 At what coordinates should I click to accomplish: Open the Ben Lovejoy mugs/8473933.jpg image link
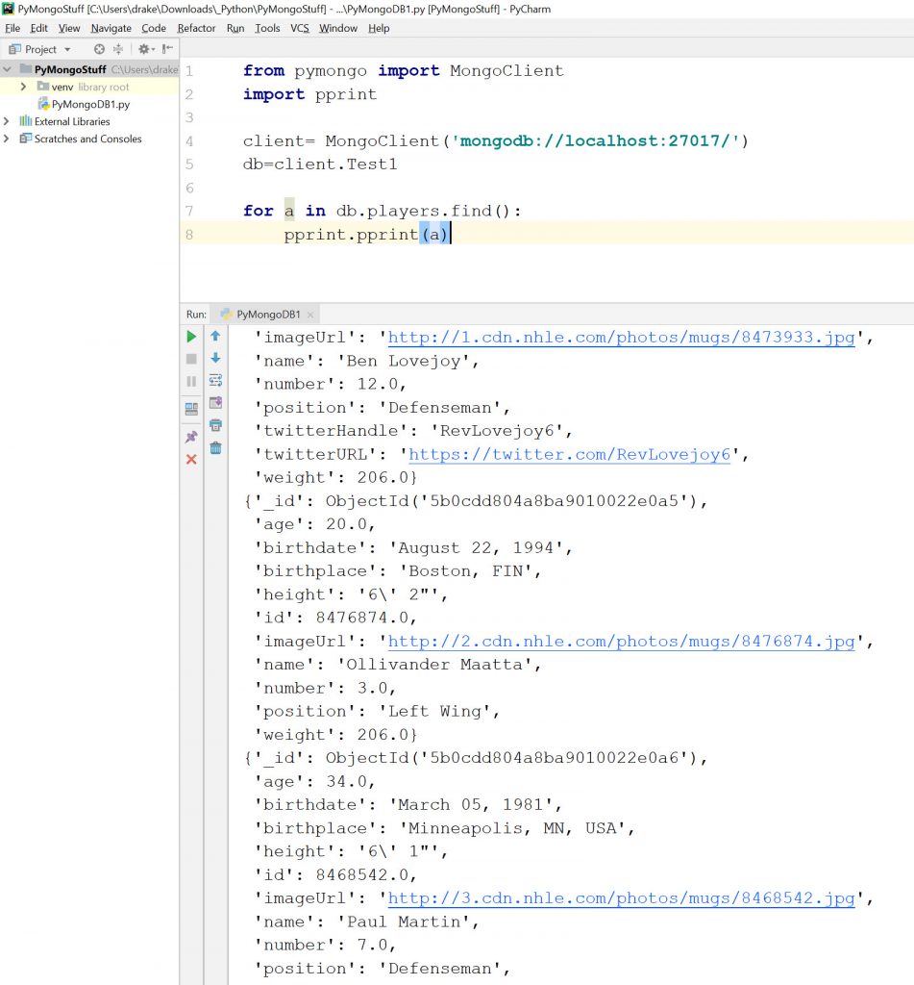[x=621, y=338]
